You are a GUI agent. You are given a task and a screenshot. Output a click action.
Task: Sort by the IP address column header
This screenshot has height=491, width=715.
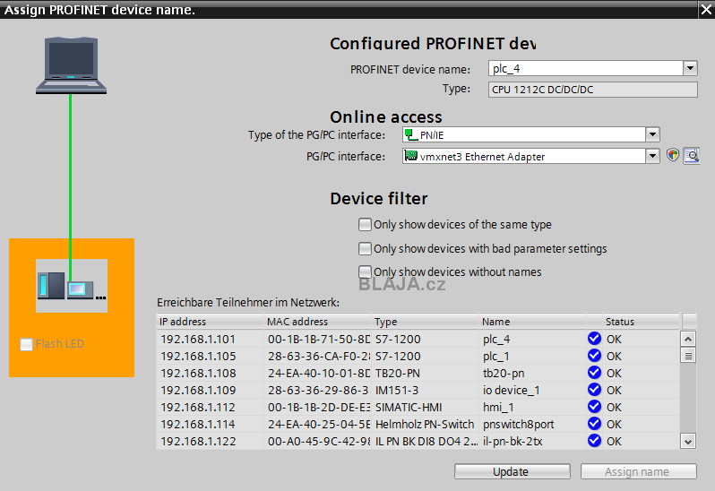tap(210, 322)
